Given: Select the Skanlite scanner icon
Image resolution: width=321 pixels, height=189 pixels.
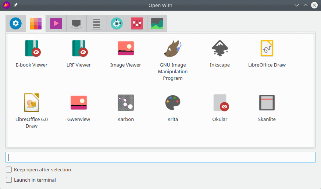Looking at the screenshot, I should point(267,103).
